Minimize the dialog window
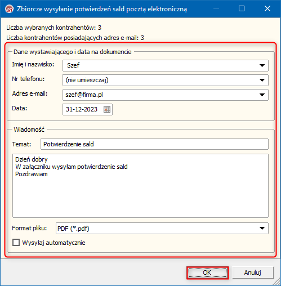The image size is (281, 286). point(216,8)
